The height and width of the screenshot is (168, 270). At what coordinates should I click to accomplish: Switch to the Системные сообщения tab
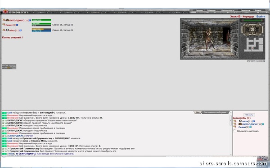[x=215, y=112]
